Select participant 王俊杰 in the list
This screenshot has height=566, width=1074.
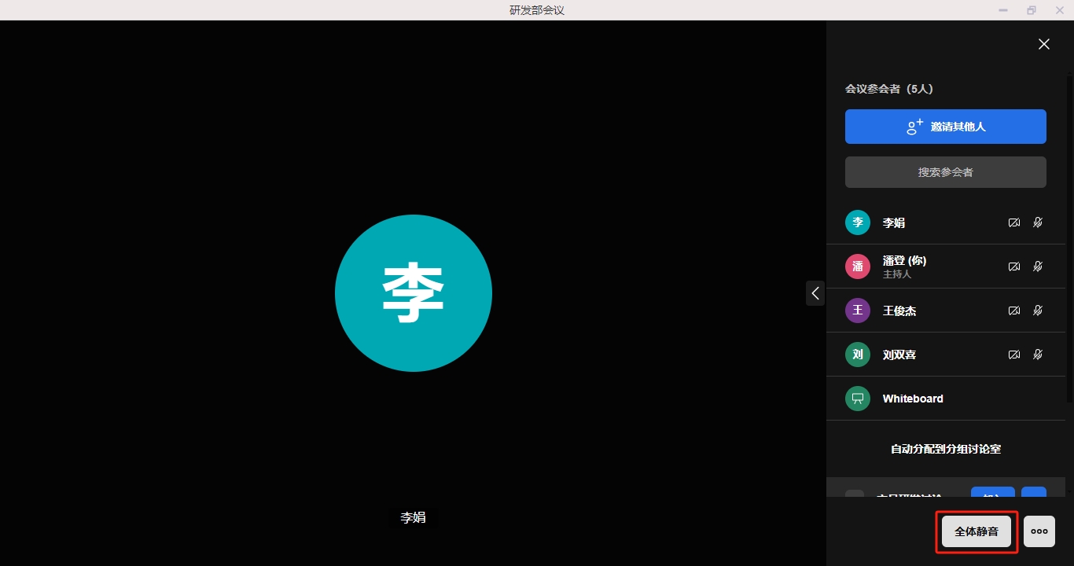899,311
